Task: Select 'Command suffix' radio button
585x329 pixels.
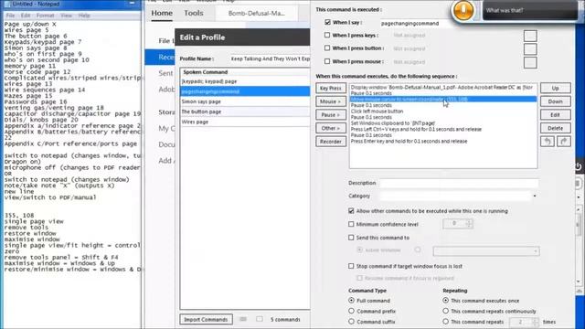Action: [x=351, y=321]
